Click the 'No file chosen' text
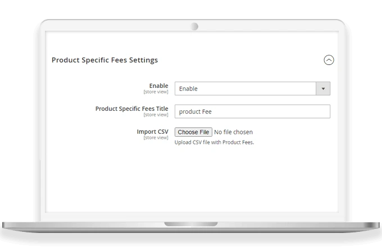Image resolution: width=382 pixels, height=252 pixels. 234,132
